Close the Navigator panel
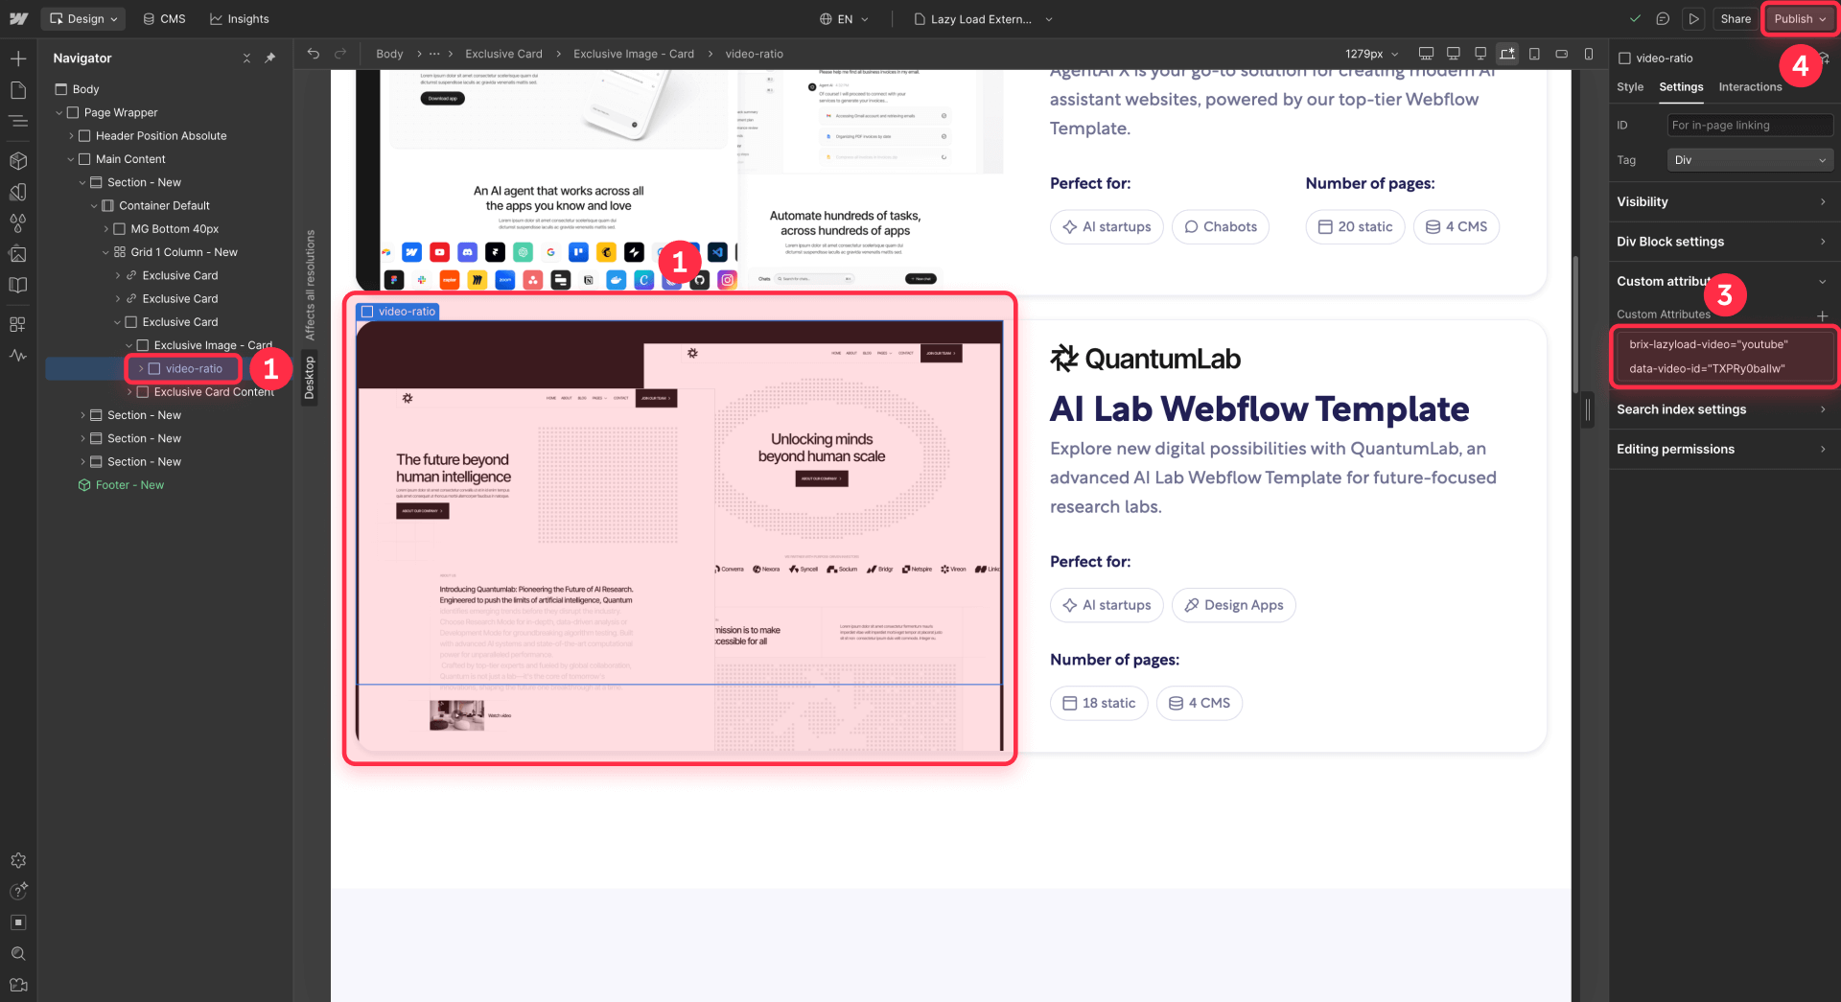Image resolution: width=1841 pixels, height=1002 pixels. (x=246, y=58)
